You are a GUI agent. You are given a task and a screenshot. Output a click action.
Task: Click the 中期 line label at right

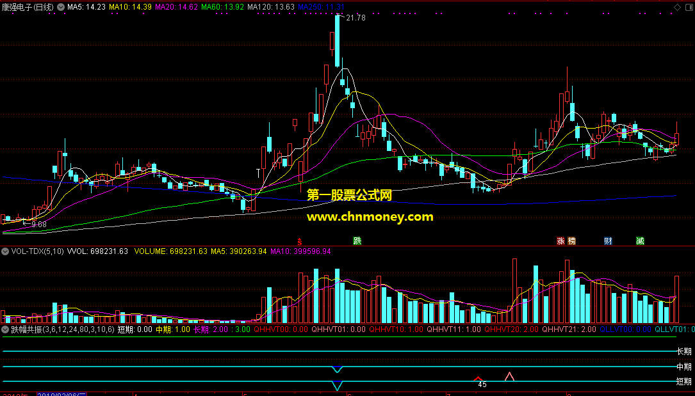684,367
